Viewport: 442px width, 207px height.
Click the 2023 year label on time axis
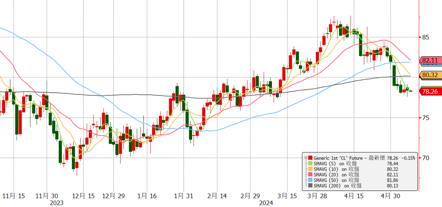[56, 203]
